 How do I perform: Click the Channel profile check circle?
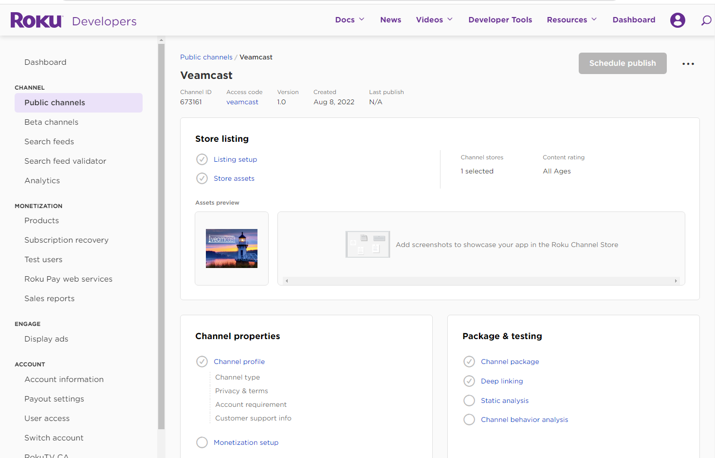pyautogui.click(x=202, y=362)
